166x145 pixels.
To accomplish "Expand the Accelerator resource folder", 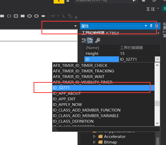I will (94, 137).
